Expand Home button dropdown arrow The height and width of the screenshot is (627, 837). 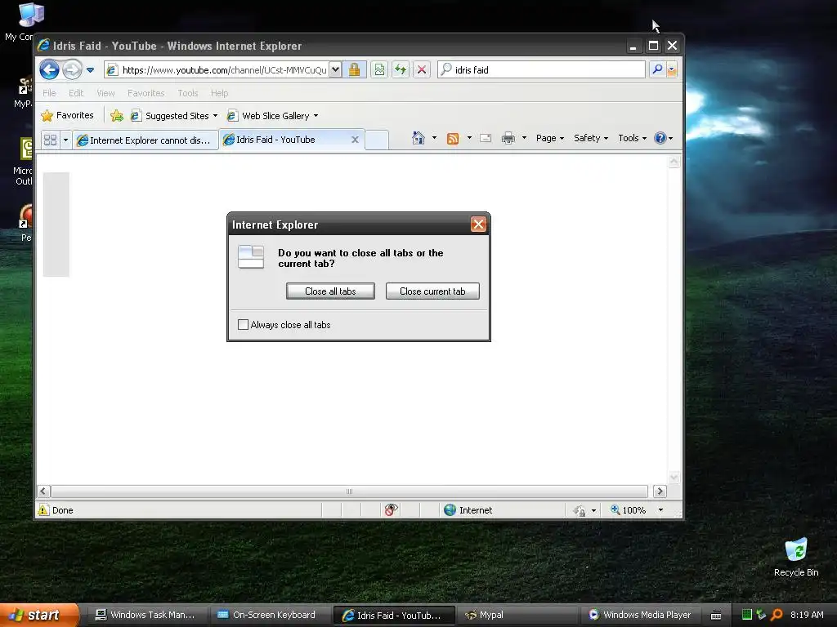coord(435,138)
